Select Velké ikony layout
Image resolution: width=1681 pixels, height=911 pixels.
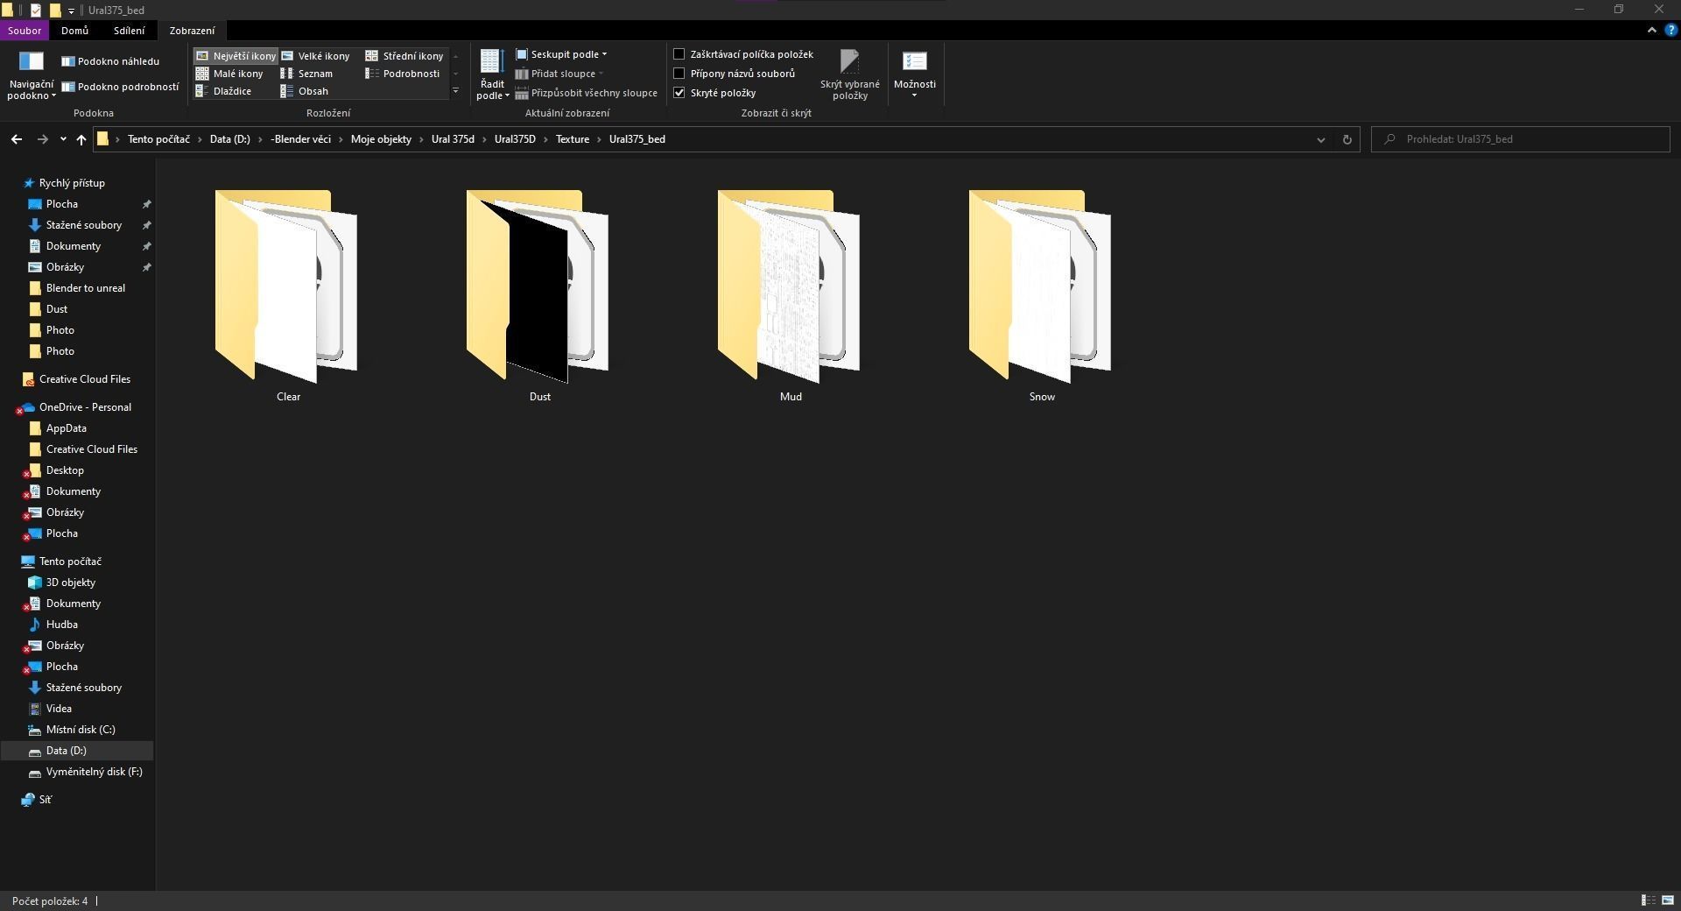(315, 56)
